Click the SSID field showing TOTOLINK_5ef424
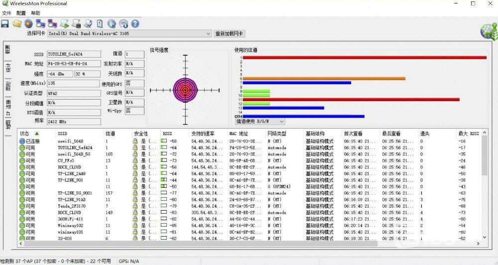Image resolution: width=498 pixels, height=265 pixels. [74, 54]
